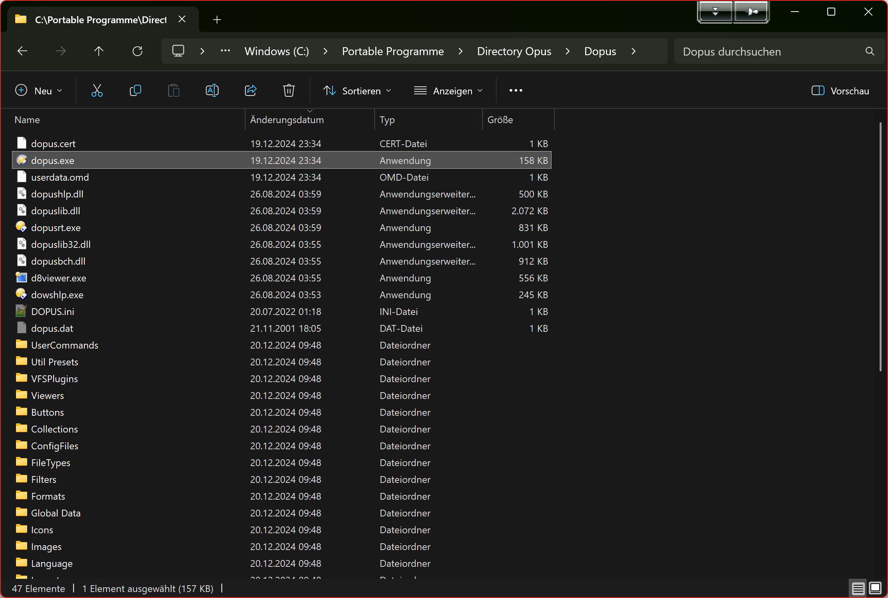Expand hidden breadcrumb path ellipsis
Viewport: 888px width, 598px height.
click(x=225, y=51)
